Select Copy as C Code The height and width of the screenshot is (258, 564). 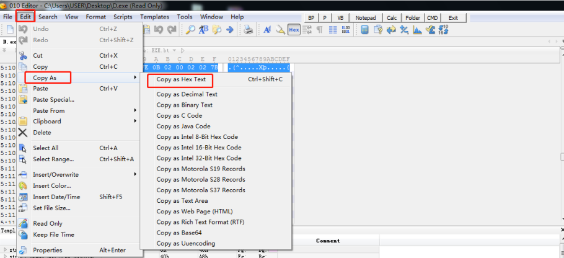216,115
